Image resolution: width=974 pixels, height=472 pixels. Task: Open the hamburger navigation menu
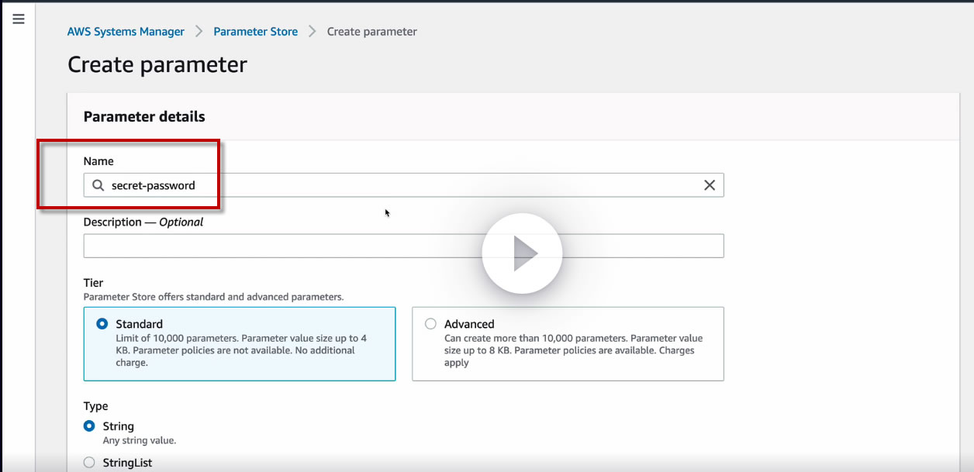(19, 19)
